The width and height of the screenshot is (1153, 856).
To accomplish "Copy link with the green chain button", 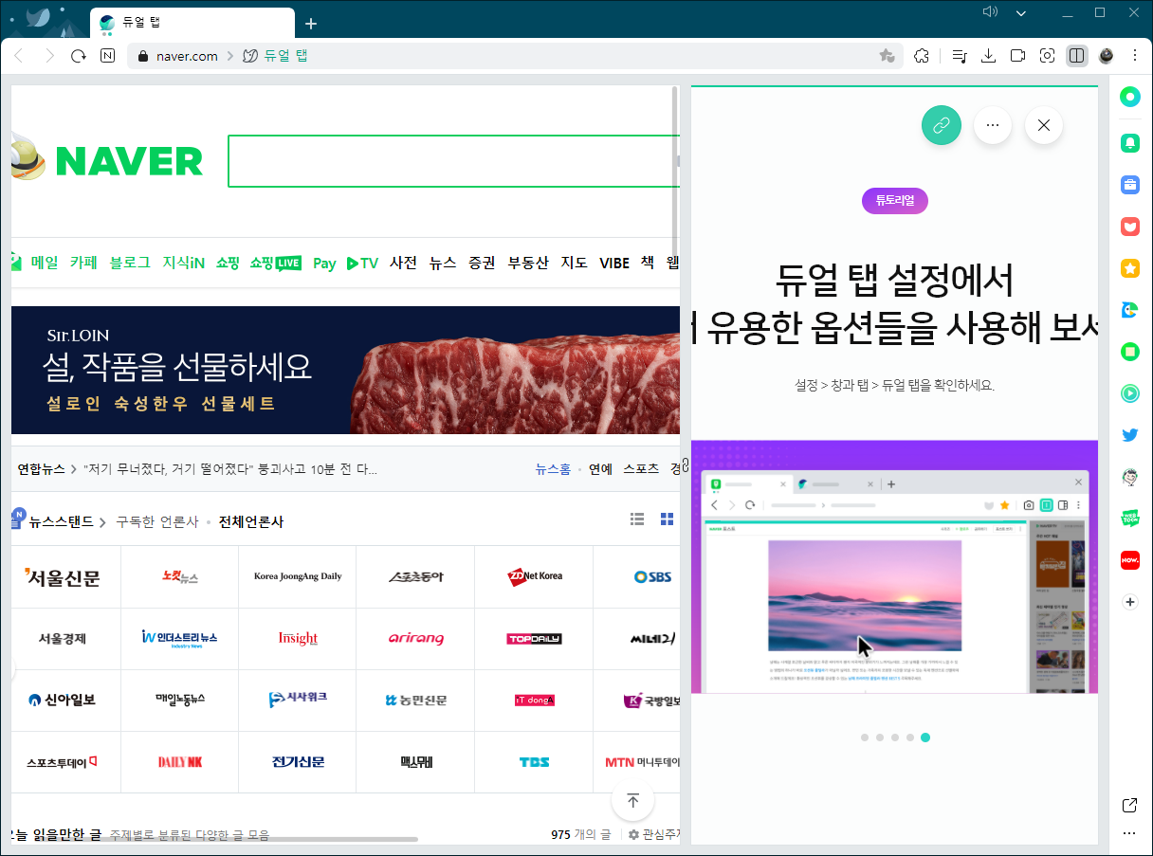I will coord(942,125).
